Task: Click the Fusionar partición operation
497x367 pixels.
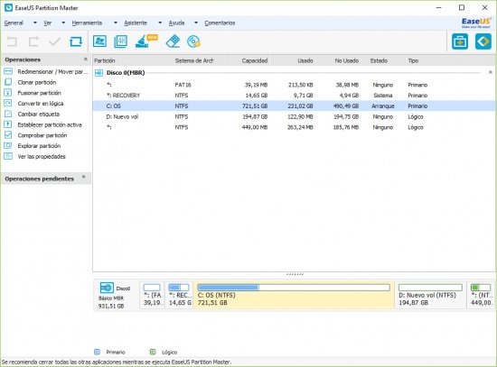Action: pos(39,93)
